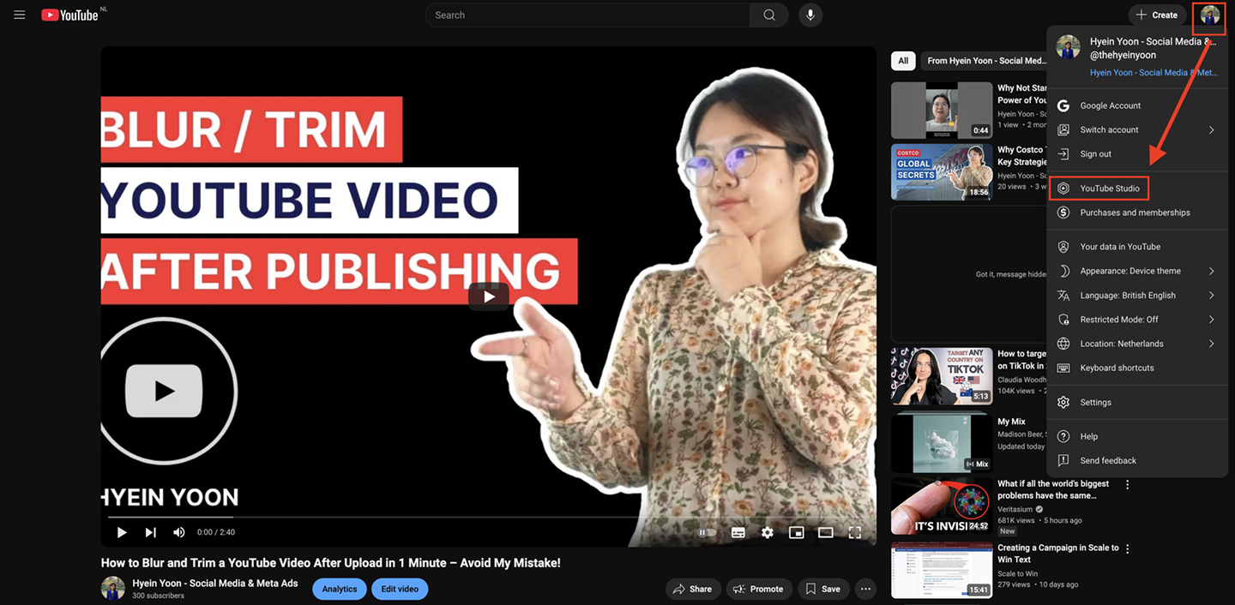Open Scale to Win campaign thumbnail
1235x605 pixels.
coord(942,570)
